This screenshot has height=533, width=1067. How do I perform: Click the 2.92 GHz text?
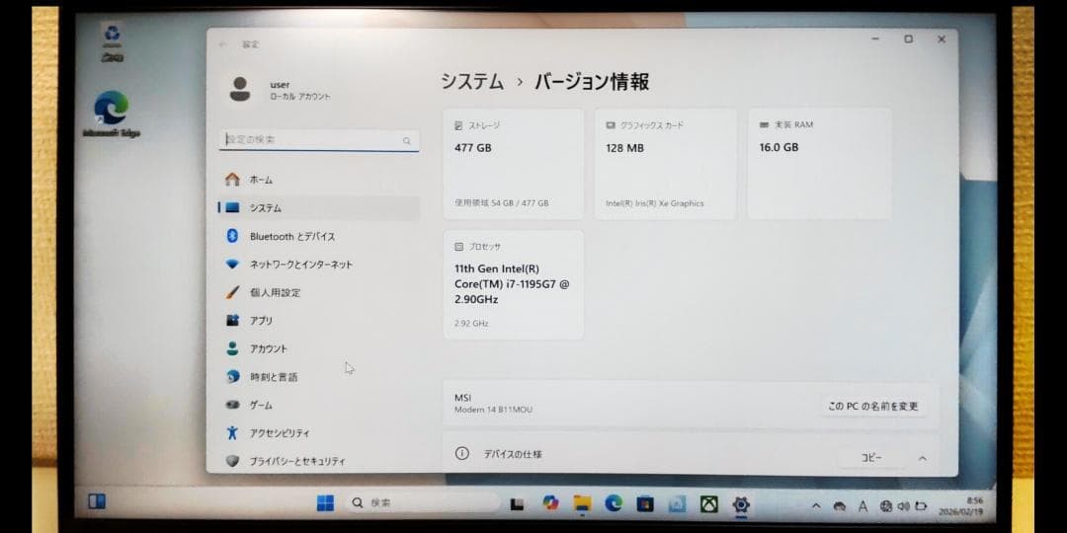point(471,324)
